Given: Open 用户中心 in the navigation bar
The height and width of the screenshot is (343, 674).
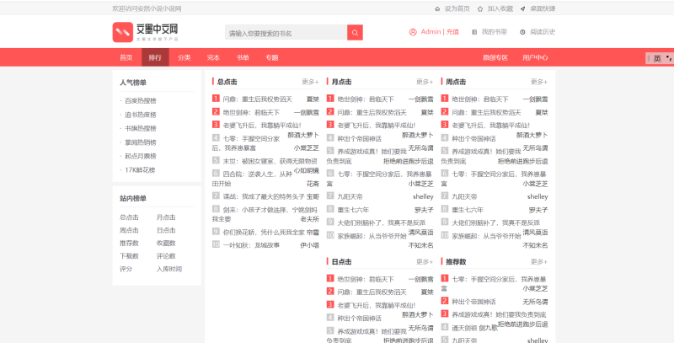Looking at the screenshot, I should tap(535, 57).
